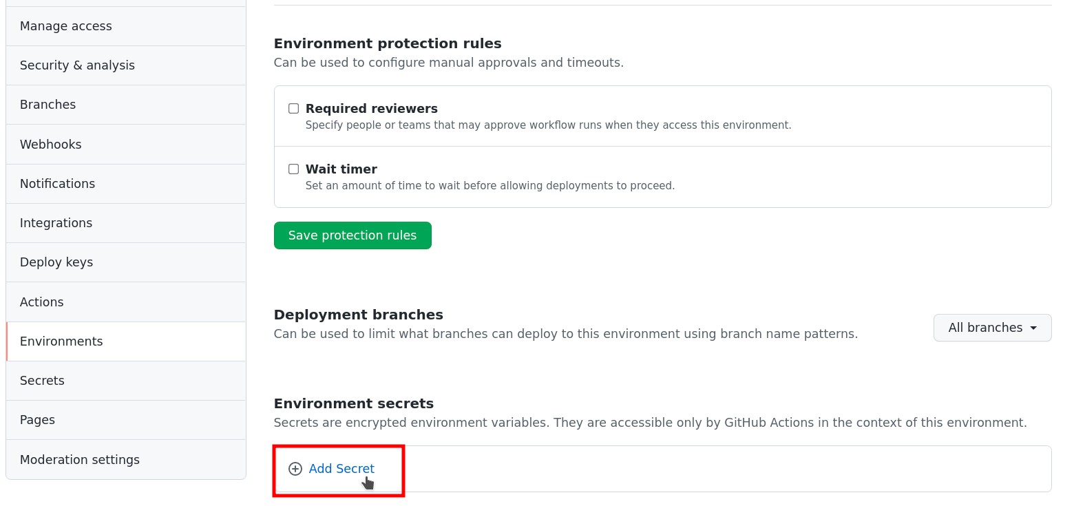Open the Deploy keys section
Image resolution: width=1074 pixels, height=506 pixels.
pyautogui.click(x=56, y=262)
